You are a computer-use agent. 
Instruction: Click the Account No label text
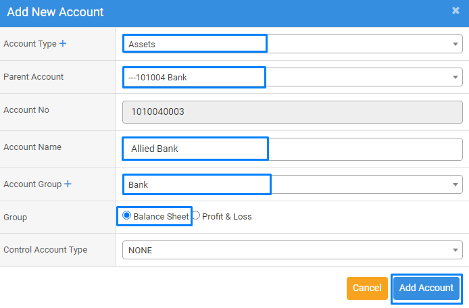click(x=26, y=110)
